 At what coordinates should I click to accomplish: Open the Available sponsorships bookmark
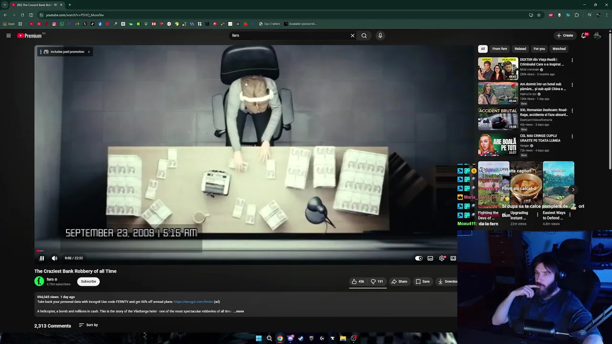pyautogui.click(x=300, y=24)
